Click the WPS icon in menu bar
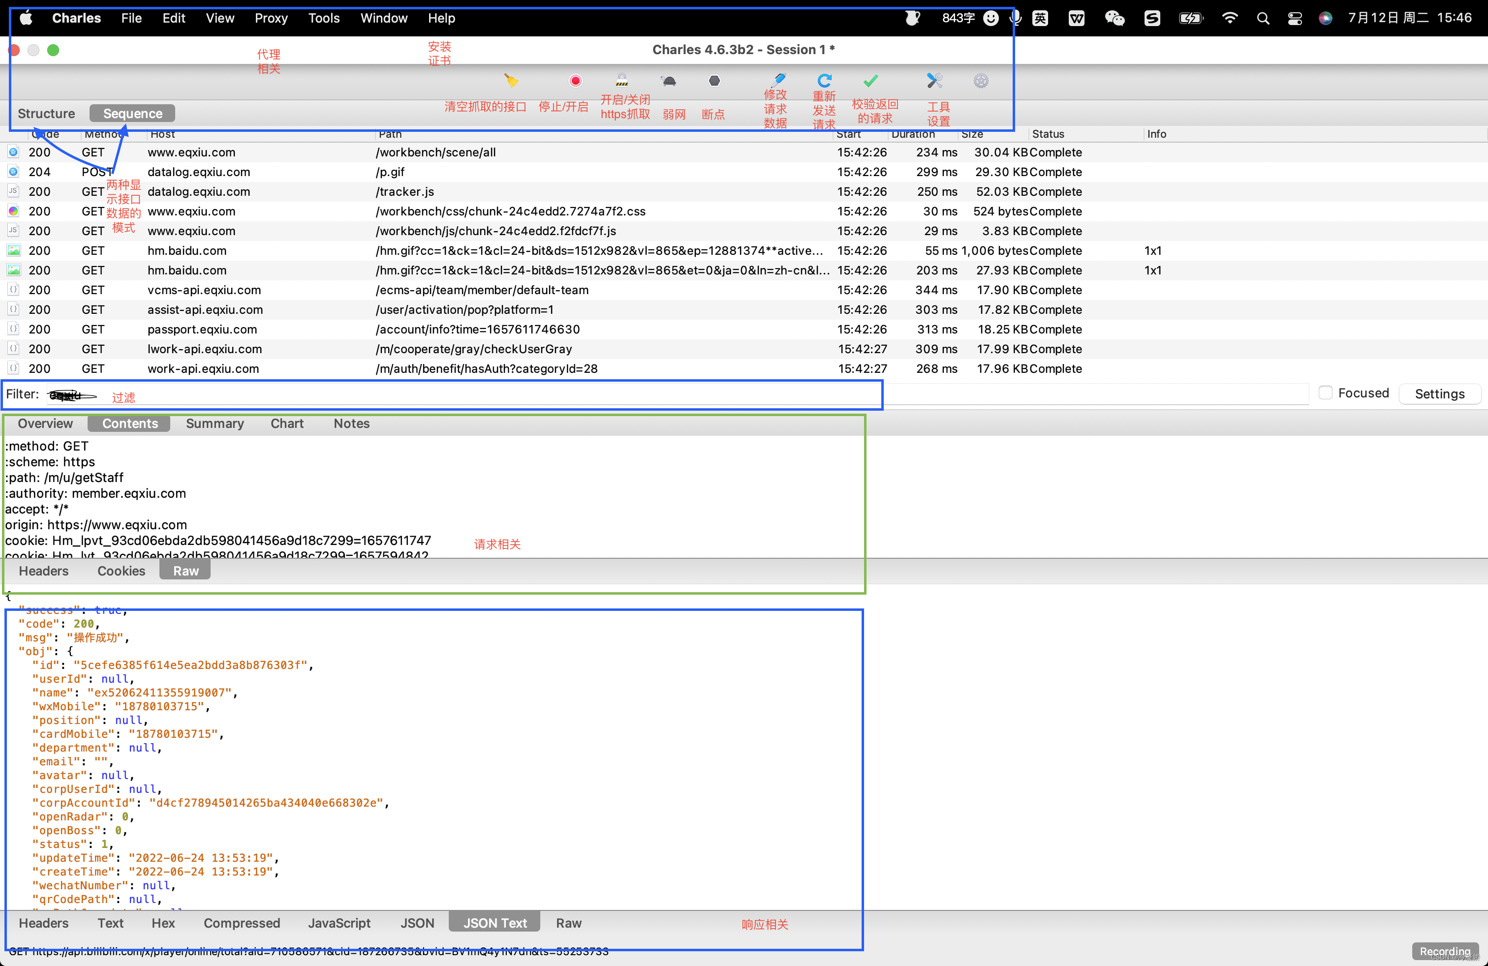1488x966 pixels. pos(1077,18)
